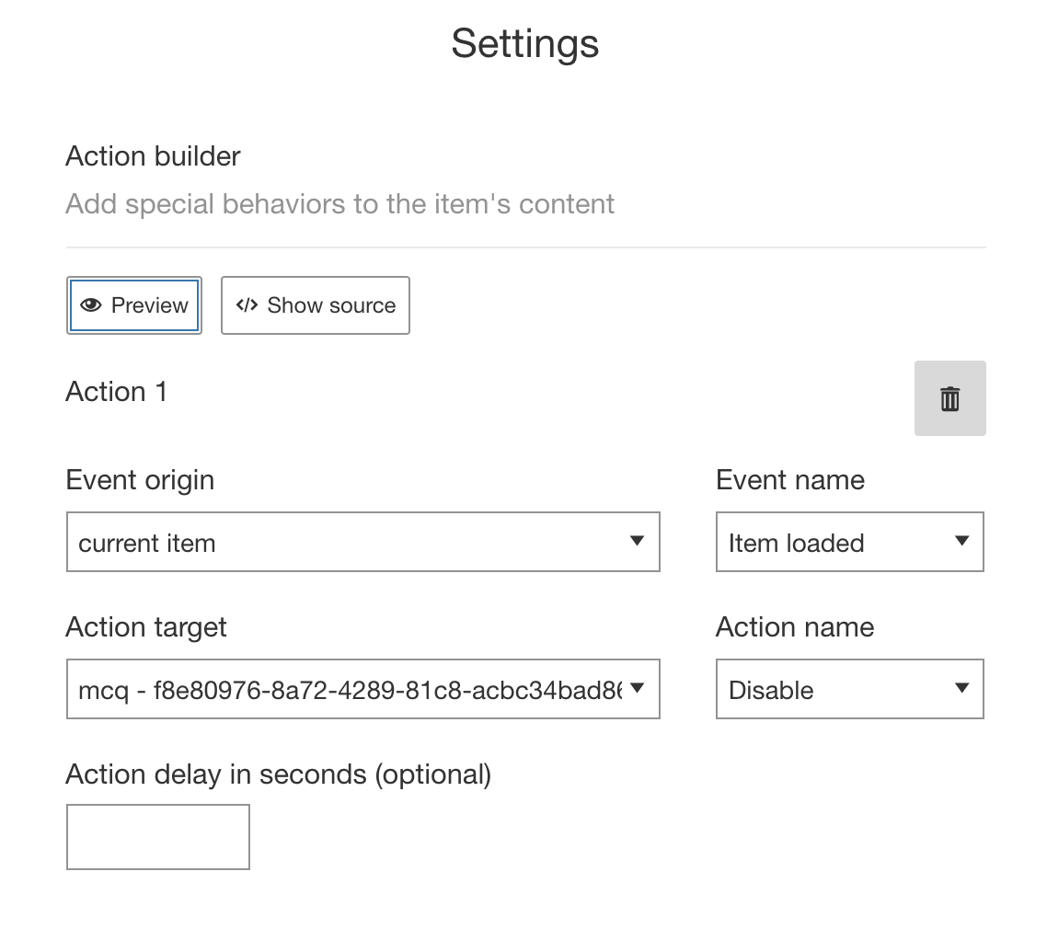
Task: Open the Event origin dropdown
Action: (363, 542)
